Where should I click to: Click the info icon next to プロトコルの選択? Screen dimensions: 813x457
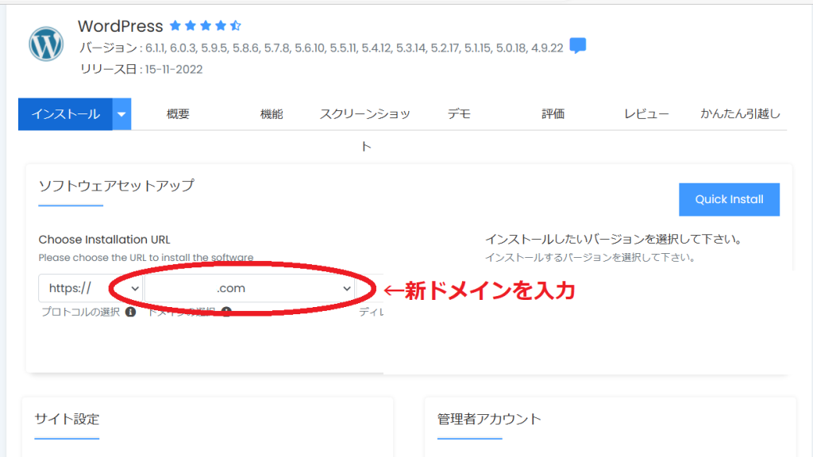click(130, 312)
